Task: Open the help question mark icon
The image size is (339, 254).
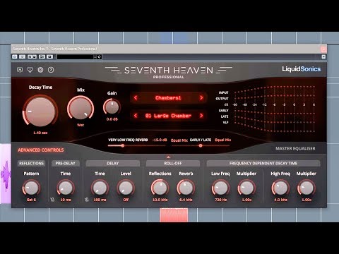Action: pyautogui.click(x=51, y=70)
